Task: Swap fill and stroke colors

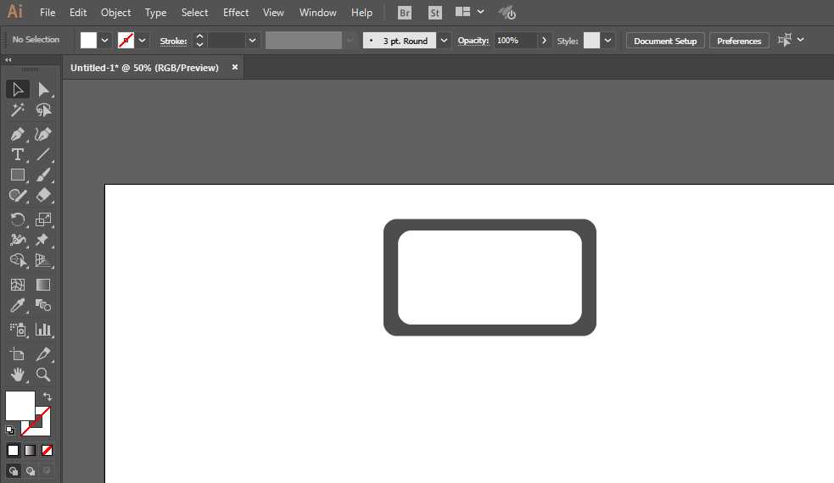Action: [48, 397]
